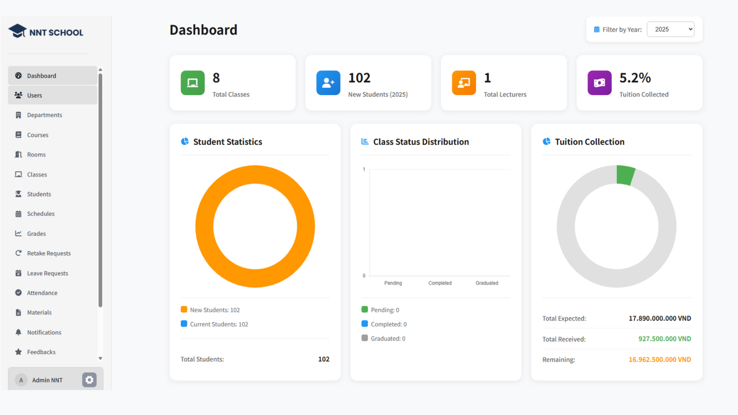
Task: Open the Admin NNT profile button
Action: pyautogui.click(x=46, y=380)
